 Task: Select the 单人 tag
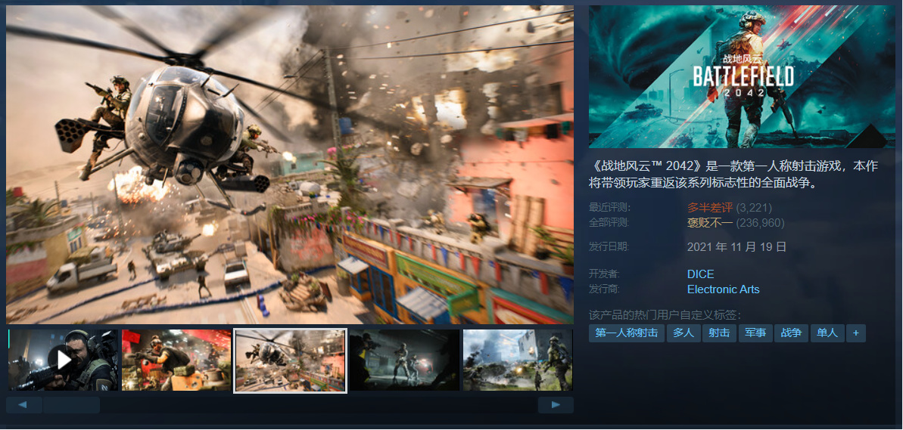pyautogui.click(x=827, y=333)
